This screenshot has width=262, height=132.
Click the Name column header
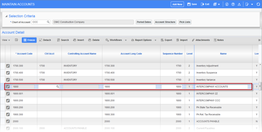pyautogui.click(x=223, y=54)
